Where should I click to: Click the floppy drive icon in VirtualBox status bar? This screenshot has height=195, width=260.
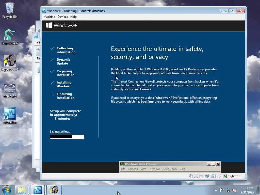pyautogui.click(x=201, y=176)
